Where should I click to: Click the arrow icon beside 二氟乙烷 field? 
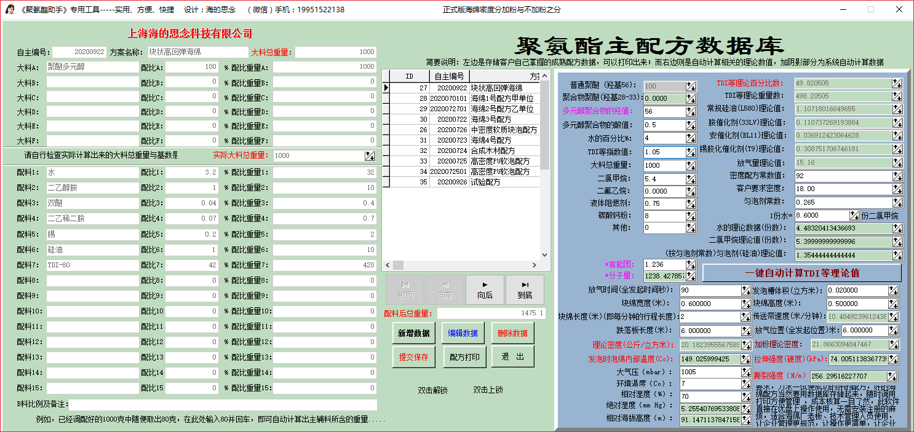pyautogui.click(x=691, y=191)
